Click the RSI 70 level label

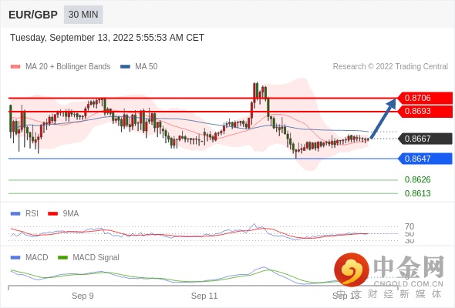410,226
